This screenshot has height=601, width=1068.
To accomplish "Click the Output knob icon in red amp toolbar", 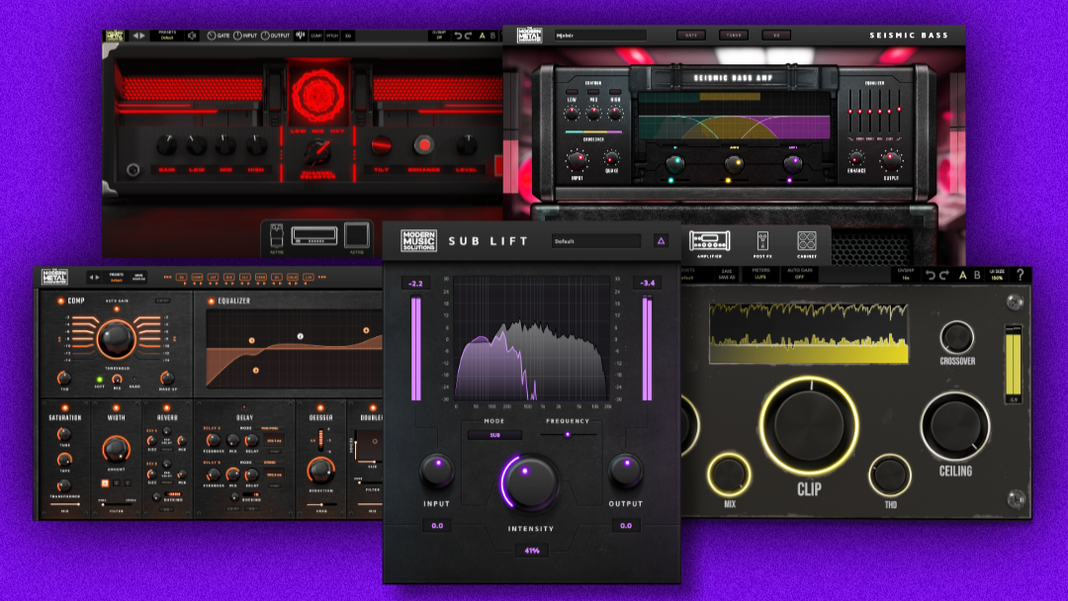I will tap(265, 36).
